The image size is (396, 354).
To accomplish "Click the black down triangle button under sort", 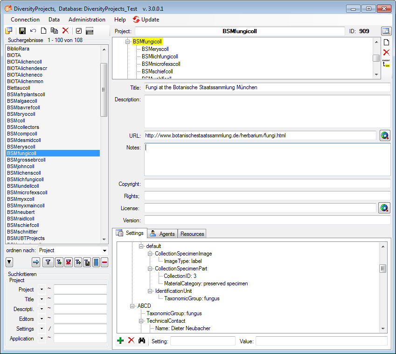I will (x=9, y=262).
